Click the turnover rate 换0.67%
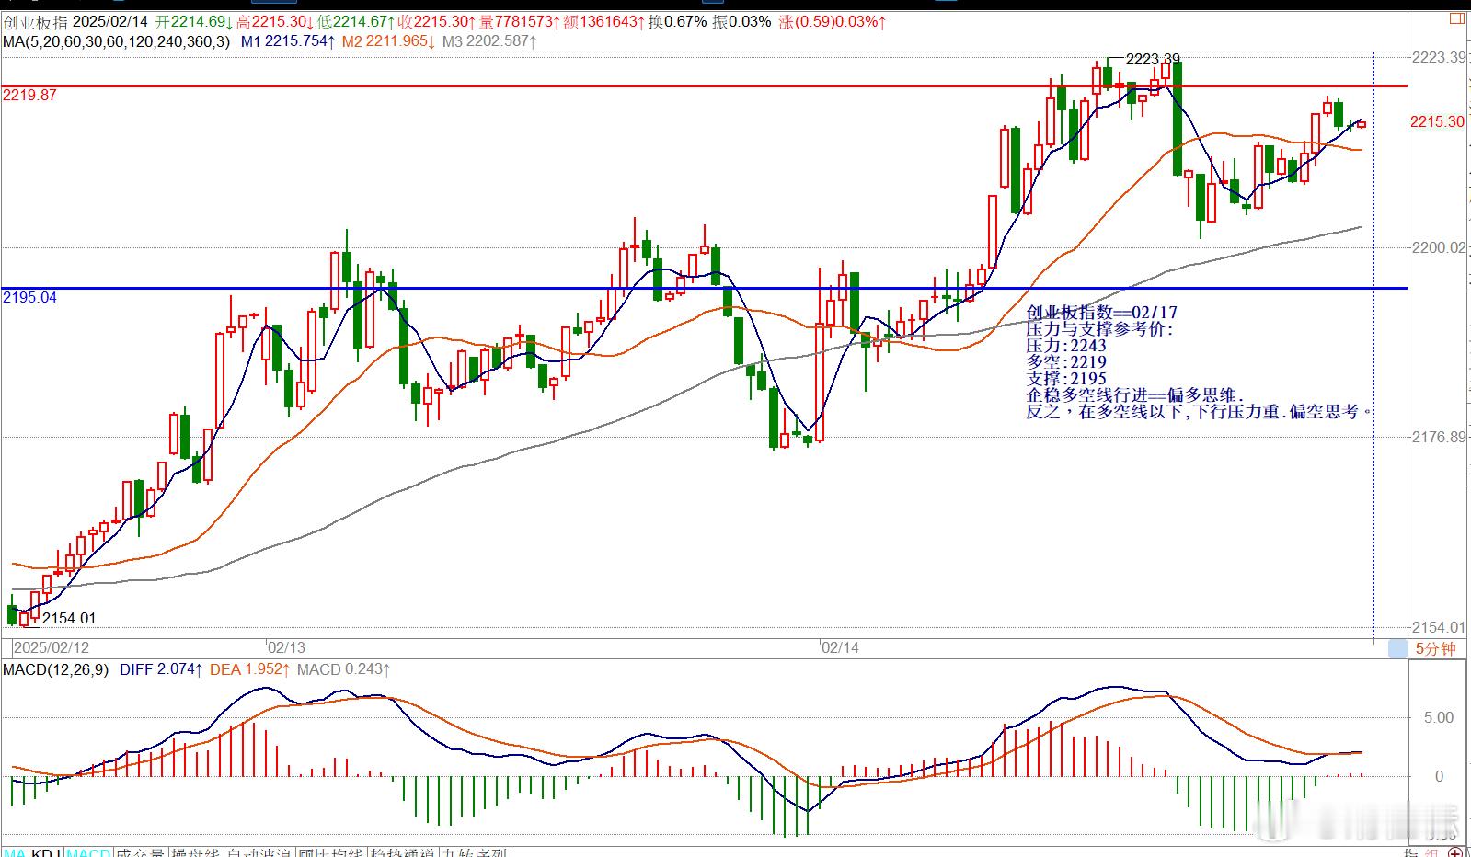The height and width of the screenshot is (857, 1471). 677,21
